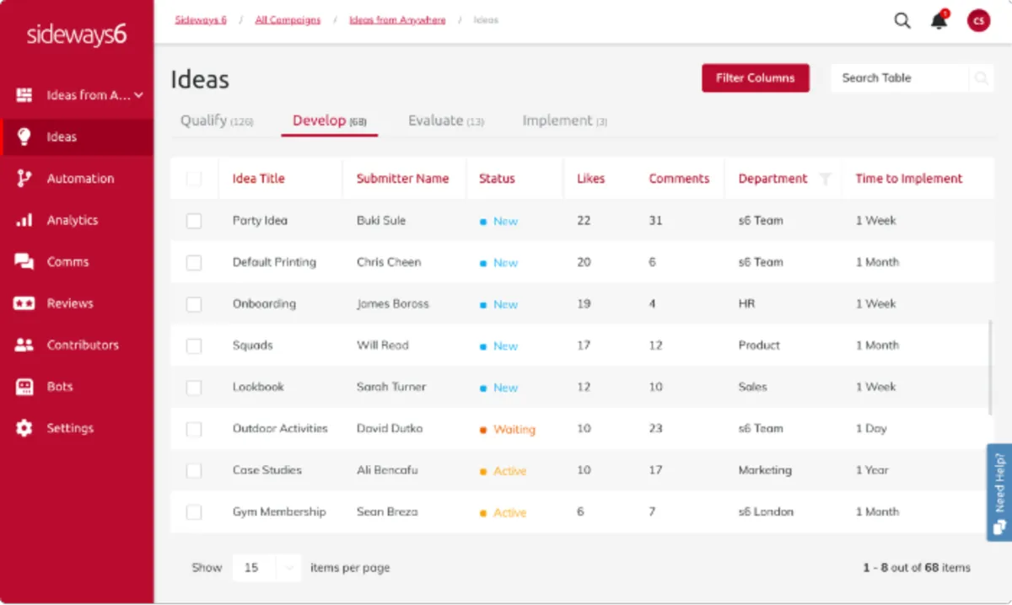The height and width of the screenshot is (605, 1012).
Task: Click the '1 - 8 out of 68 items' text
Action: pos(916,568)
